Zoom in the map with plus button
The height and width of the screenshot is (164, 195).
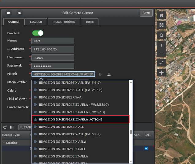161,45
